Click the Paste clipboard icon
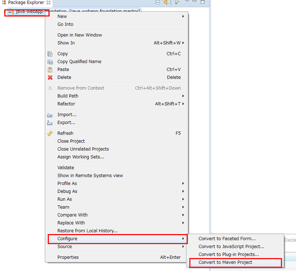The width and height of the screenshot is (296, 271). pos(50,69)
